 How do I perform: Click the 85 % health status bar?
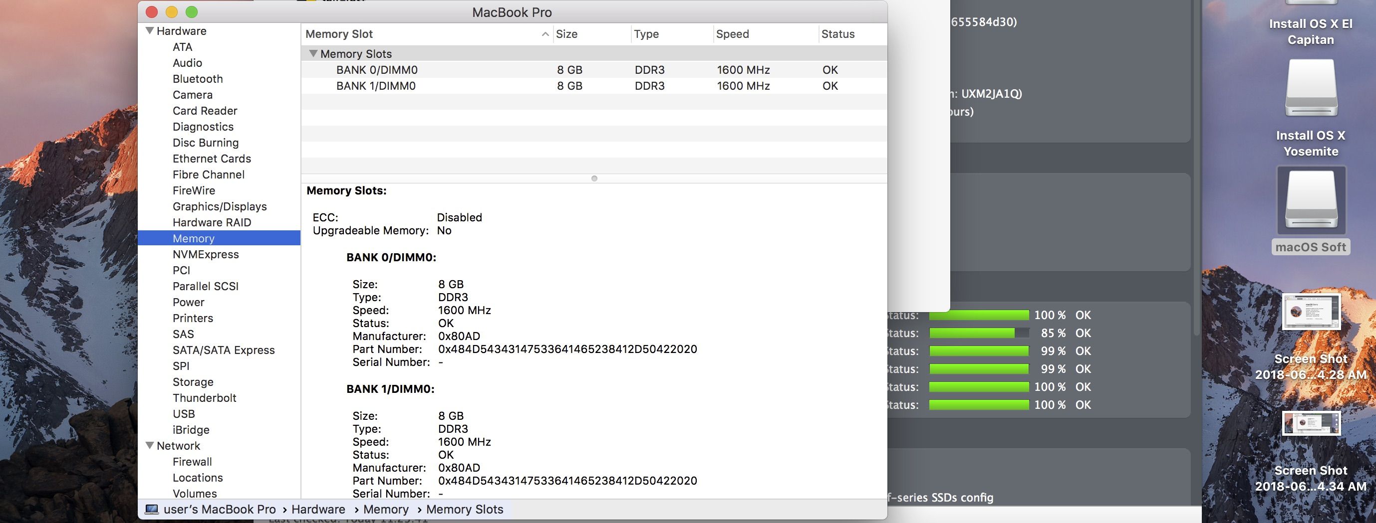click(x=979, y=333)
